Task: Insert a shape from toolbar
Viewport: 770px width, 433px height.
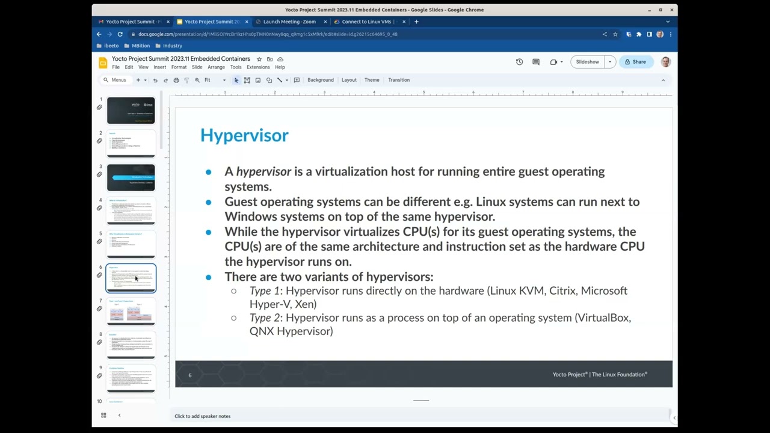Action: 269,80
